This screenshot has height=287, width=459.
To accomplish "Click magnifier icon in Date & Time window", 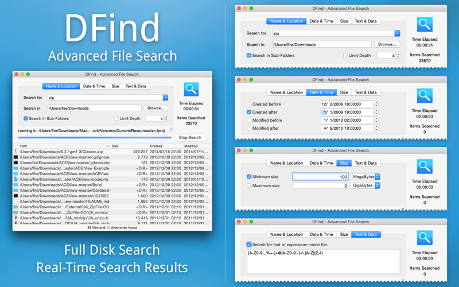I will (x=425, y=96).
